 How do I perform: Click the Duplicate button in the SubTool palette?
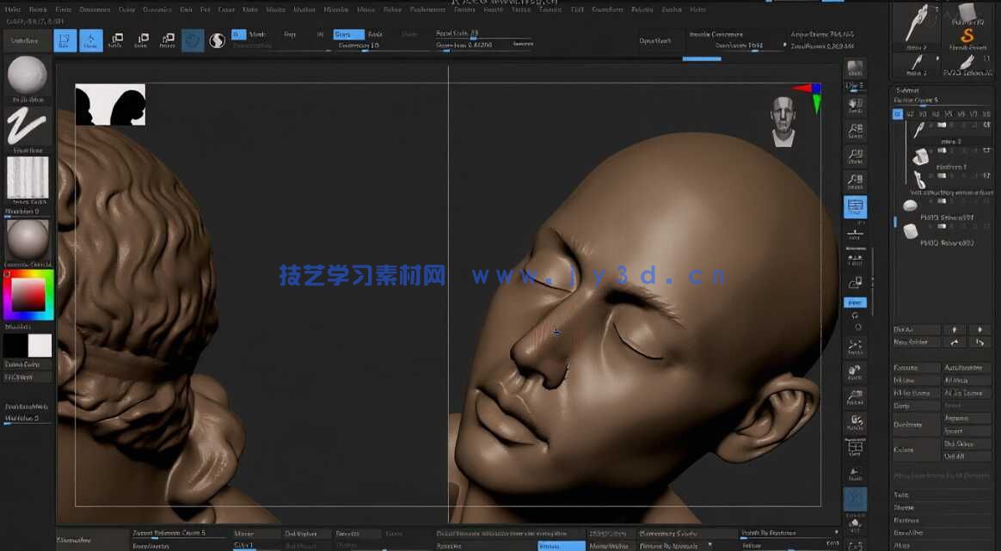click(916, 423)
